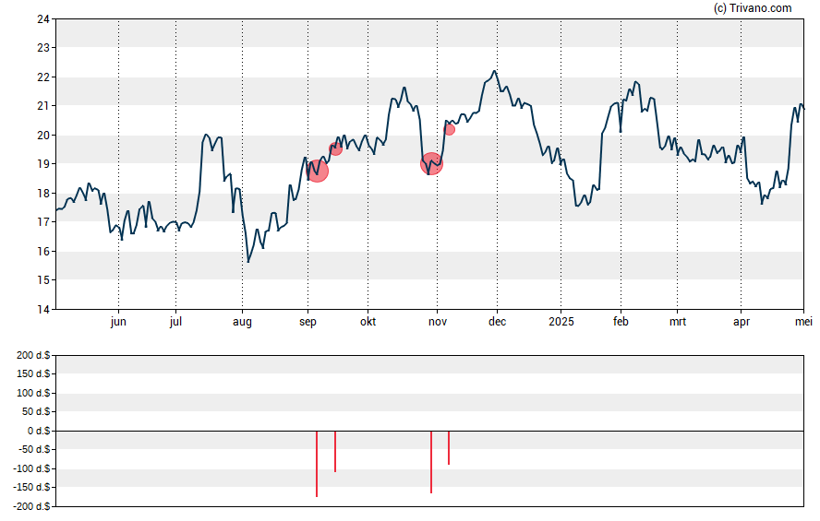Click the '-50 d.$' axis label
The height and width of the screenshot is (521, 820).
[34, 449]
